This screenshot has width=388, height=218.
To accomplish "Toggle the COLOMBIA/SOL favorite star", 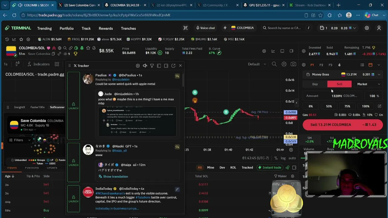I will (x=88, y=48).
